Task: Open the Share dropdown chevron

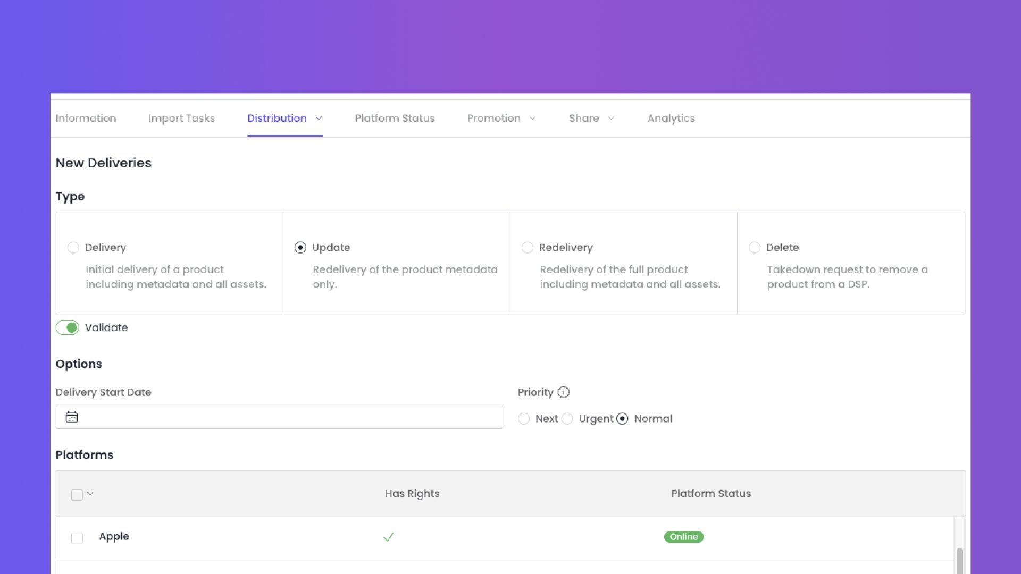Action: coord(611,118)
